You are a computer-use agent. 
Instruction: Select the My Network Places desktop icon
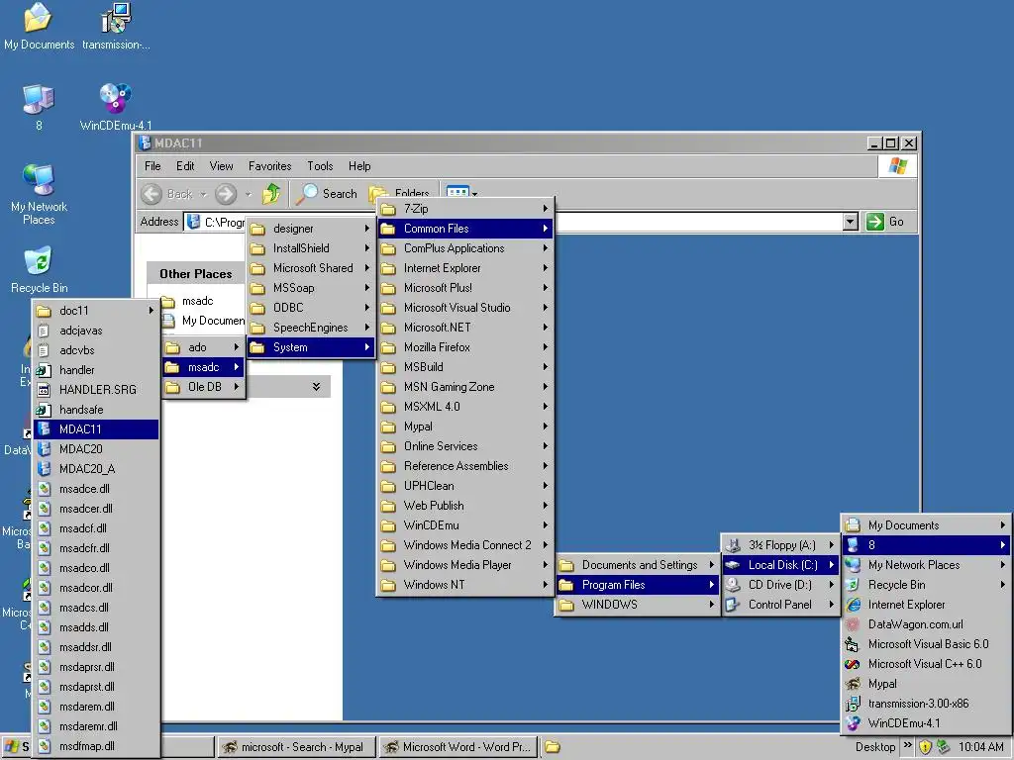39,194
